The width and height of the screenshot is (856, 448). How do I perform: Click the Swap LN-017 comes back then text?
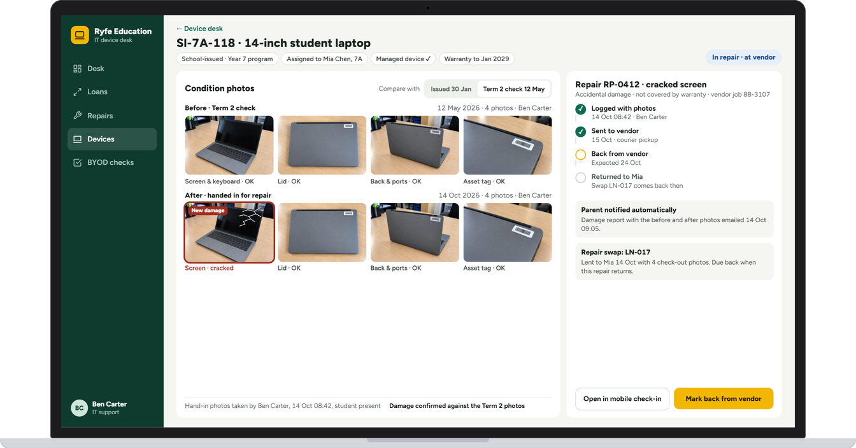coord(637,186)
